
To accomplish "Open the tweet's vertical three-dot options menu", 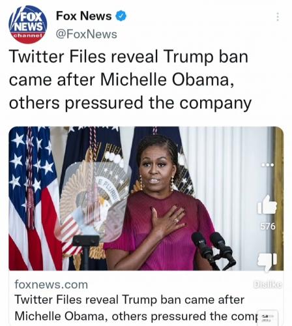I will tap(278, 17).
